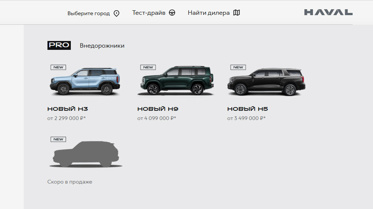Click the grey silhouette upcoming car image
This screenshot has height=209, width=373.
pyautogui.click(x=86, y=154)
